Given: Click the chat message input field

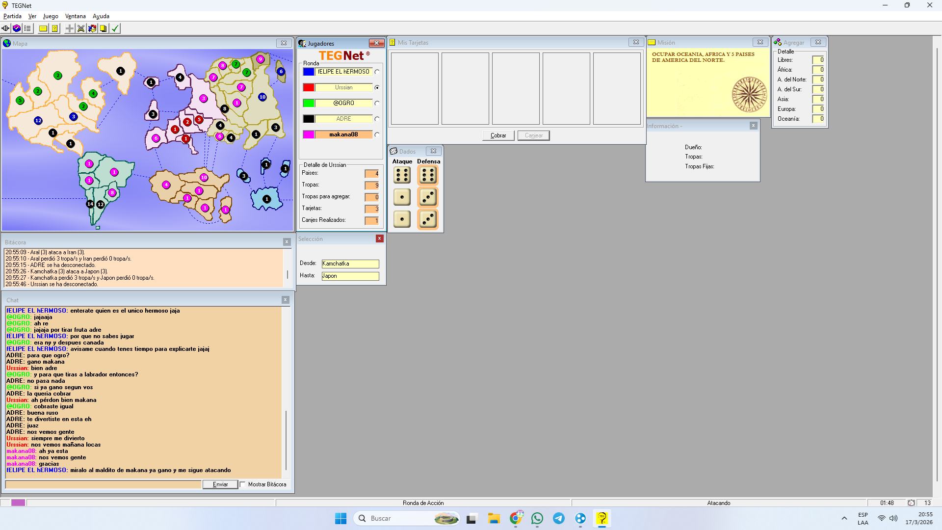Looking at the screenshot, I should (x=104, y=484).
